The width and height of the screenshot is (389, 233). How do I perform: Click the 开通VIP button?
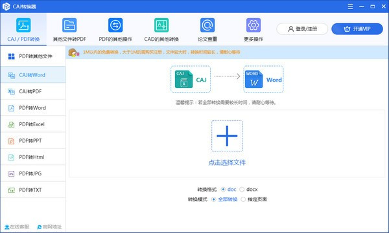357,29
